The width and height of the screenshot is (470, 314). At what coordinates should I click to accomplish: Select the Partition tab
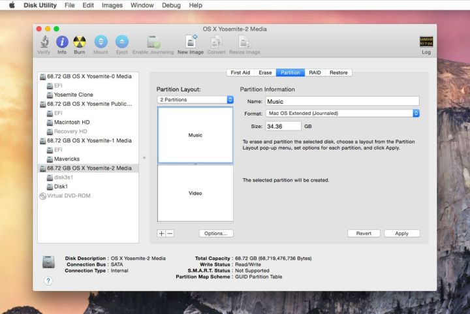click(x=290, y=72)
